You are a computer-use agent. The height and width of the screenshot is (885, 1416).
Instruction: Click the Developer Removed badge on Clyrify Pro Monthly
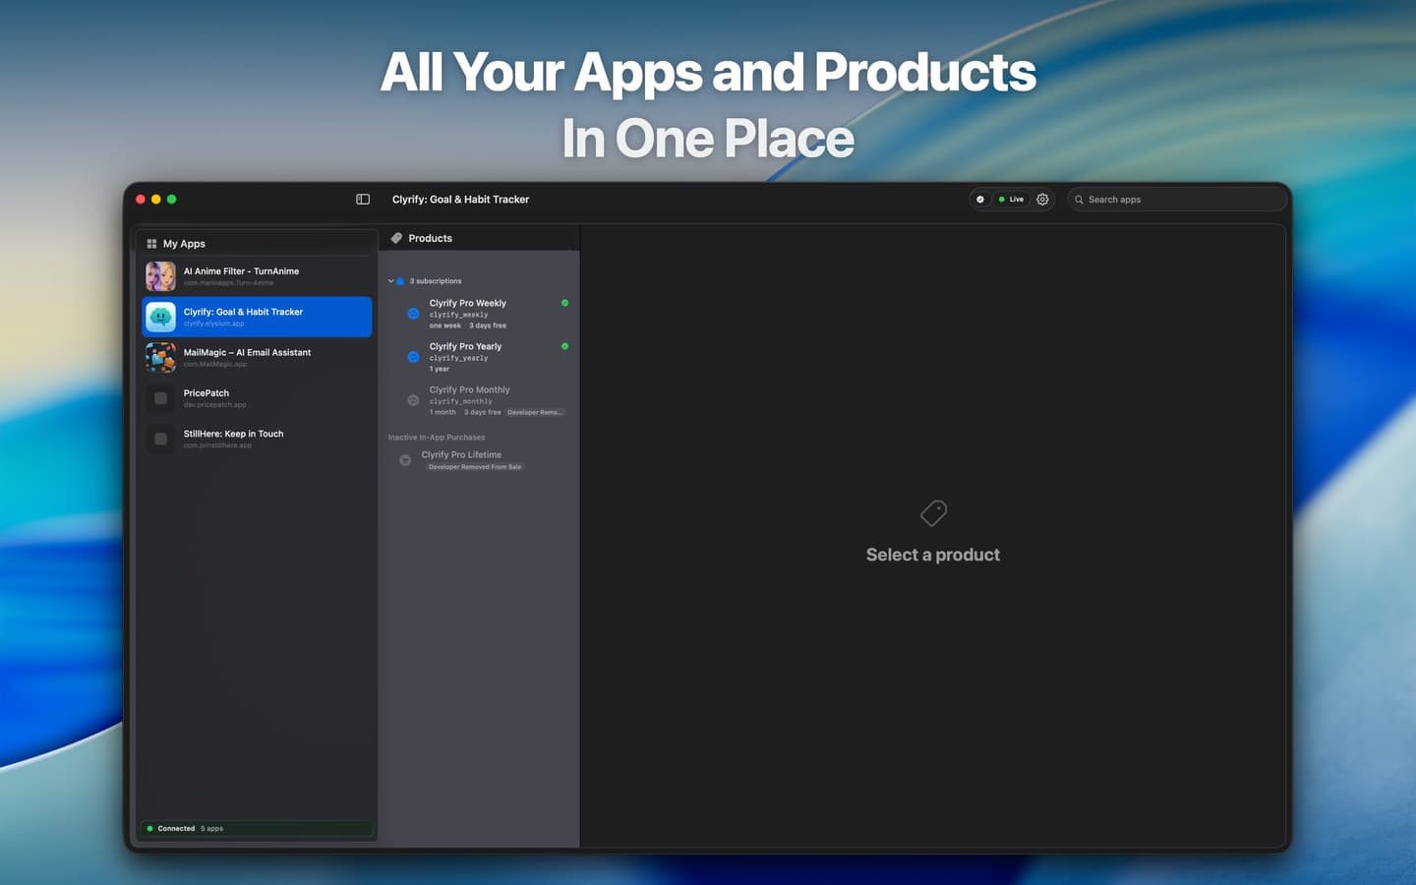pos(536,412)
